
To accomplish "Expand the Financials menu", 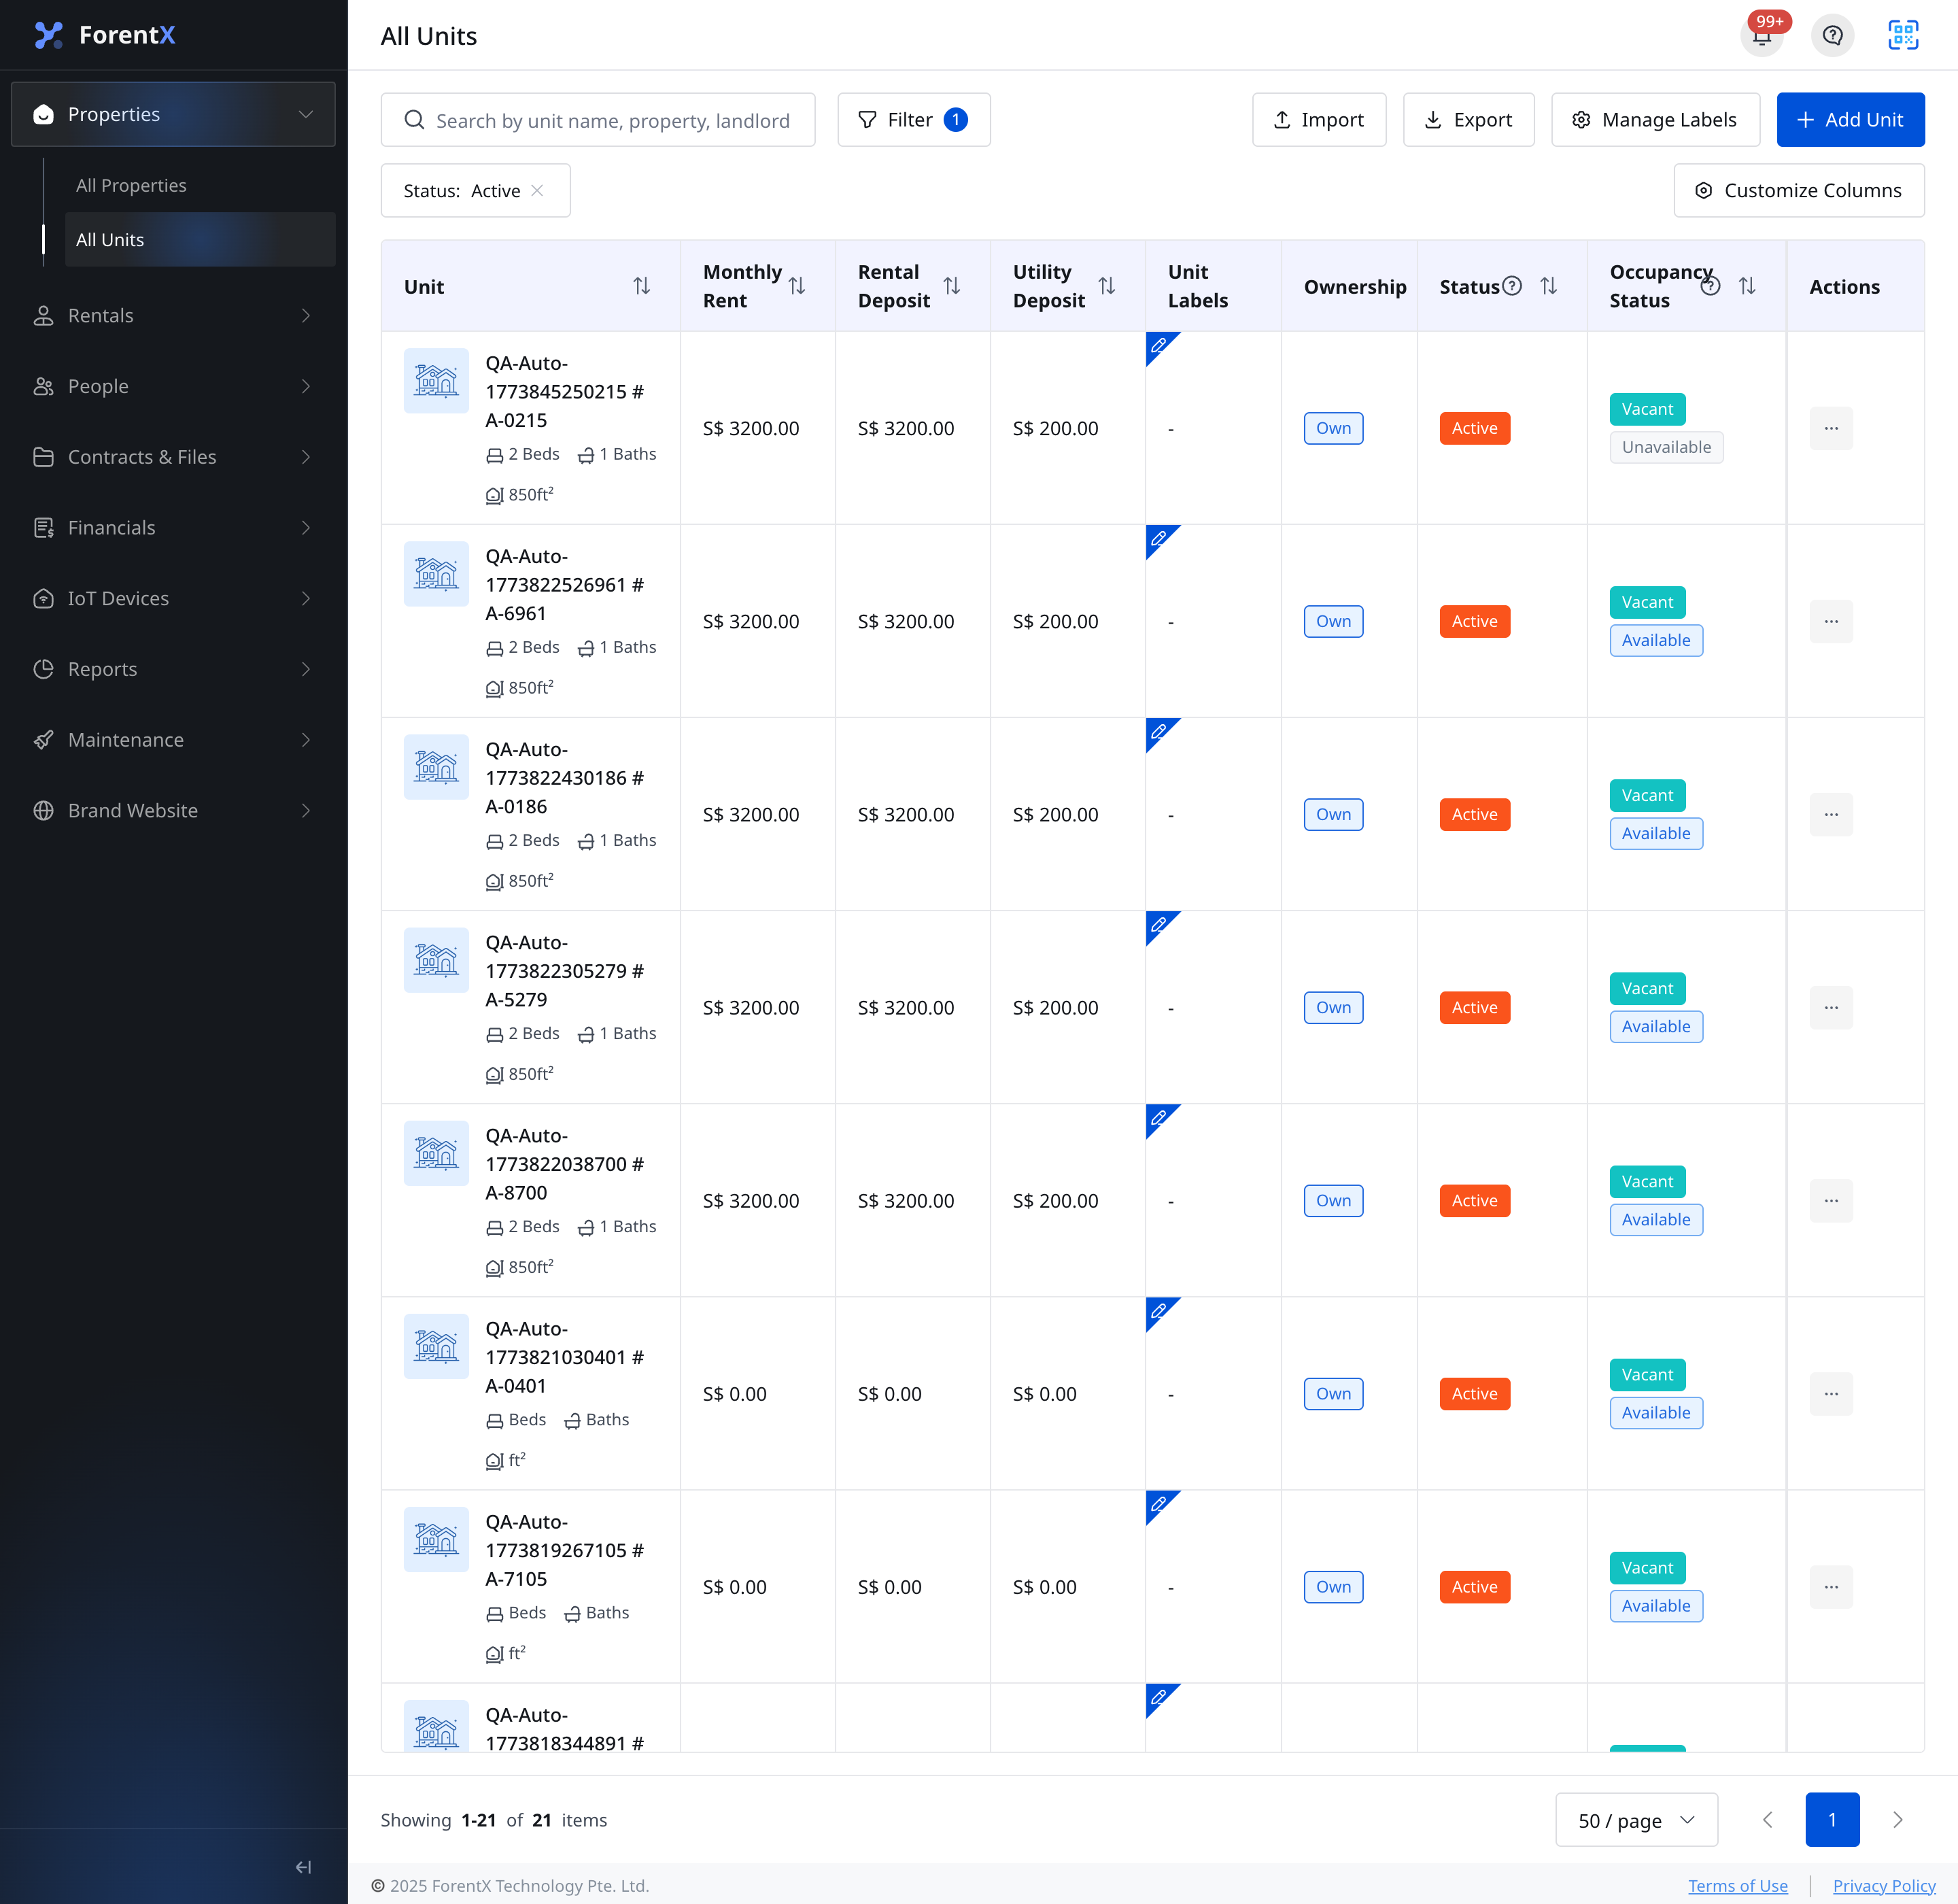I will (x=173, y=527).
